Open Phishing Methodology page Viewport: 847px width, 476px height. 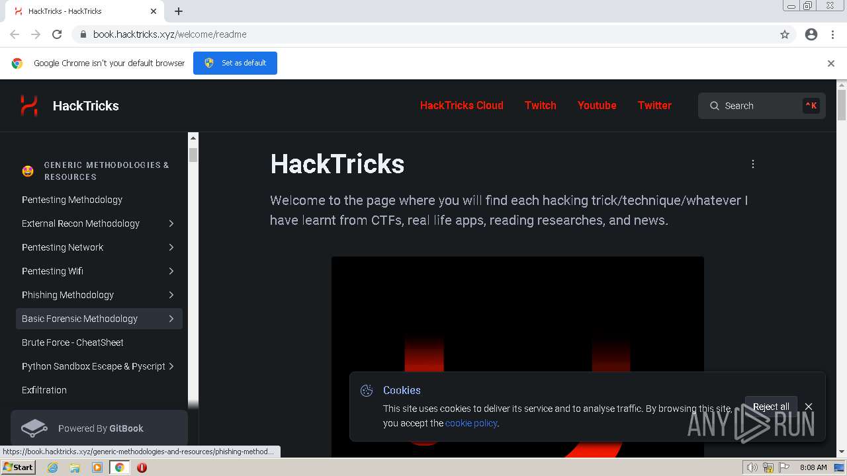(67, 295)
